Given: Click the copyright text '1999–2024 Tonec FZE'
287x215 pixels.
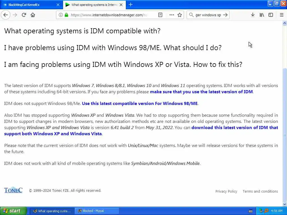Looking at the screenshot, I should [65, 190].
